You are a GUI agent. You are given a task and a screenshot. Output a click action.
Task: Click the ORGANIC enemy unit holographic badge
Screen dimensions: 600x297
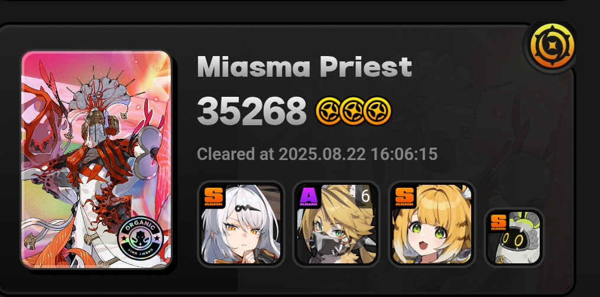click(140, 240)
